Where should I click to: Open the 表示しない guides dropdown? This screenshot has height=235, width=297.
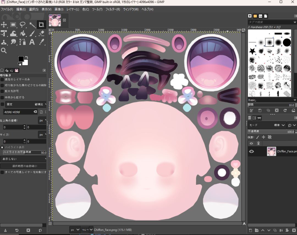tap(23, 159)
